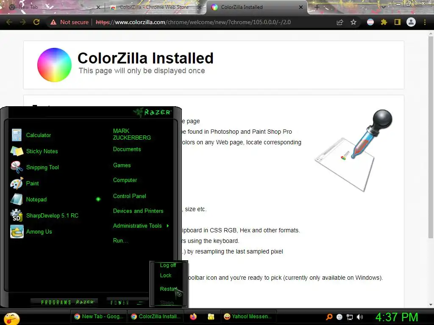Open Documents from start menu
This screenshot has width=434, height=325.
tap(127, 149)
